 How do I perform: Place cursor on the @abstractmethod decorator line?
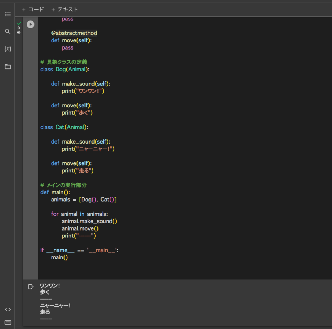[x=74, y=33]
